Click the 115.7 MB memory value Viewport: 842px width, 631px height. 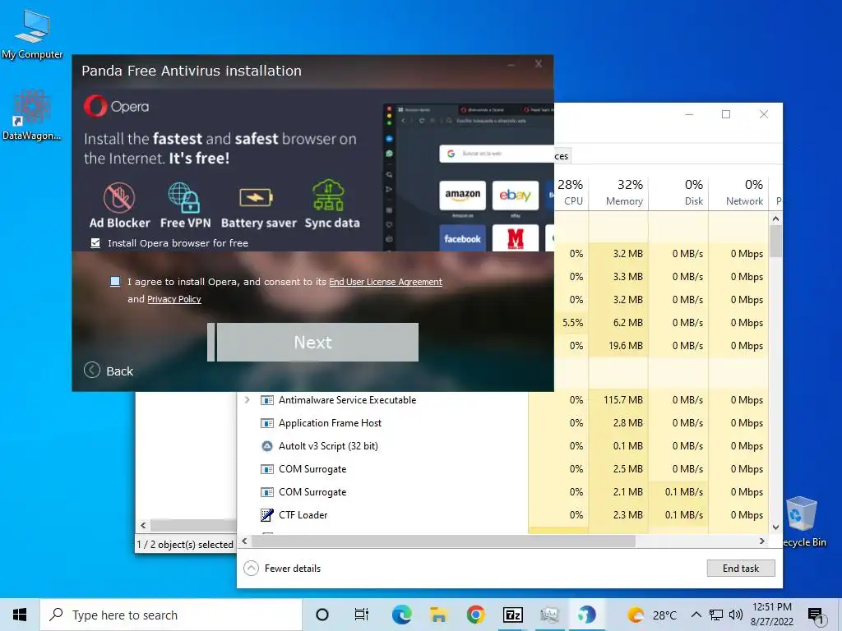(x=623, y=400)
